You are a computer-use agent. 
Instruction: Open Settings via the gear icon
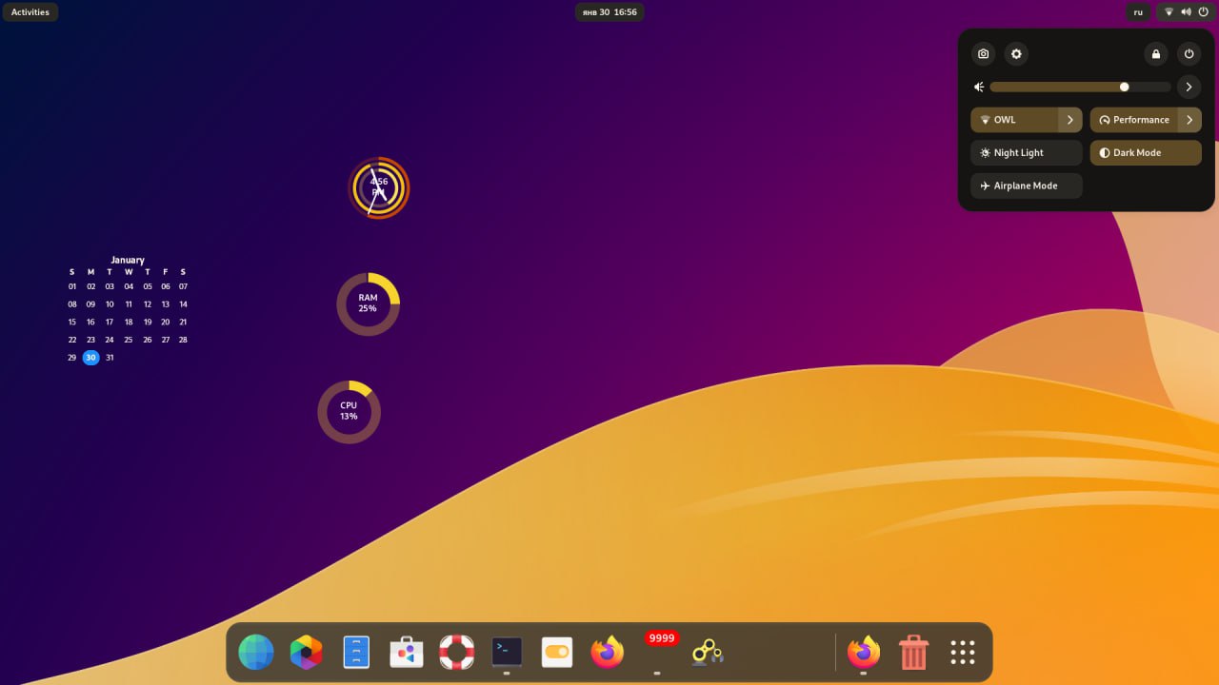[x=1016, y=54]
